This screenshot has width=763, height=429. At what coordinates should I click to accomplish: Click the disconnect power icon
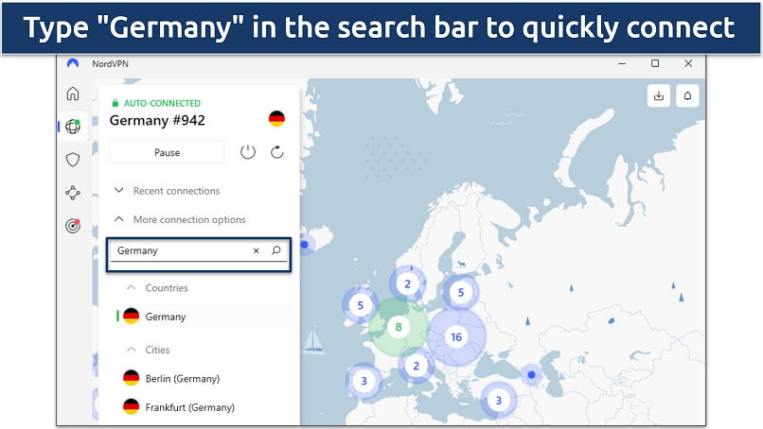248,152
